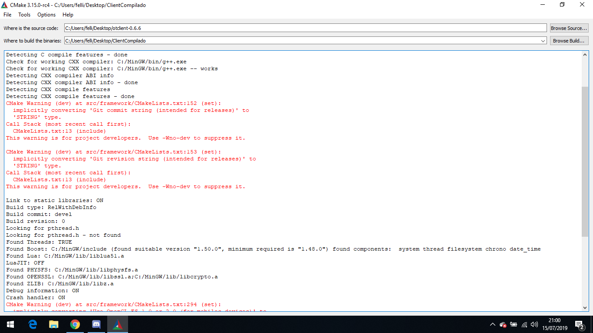Open the volume control in system tray

[x=534, y=324]
